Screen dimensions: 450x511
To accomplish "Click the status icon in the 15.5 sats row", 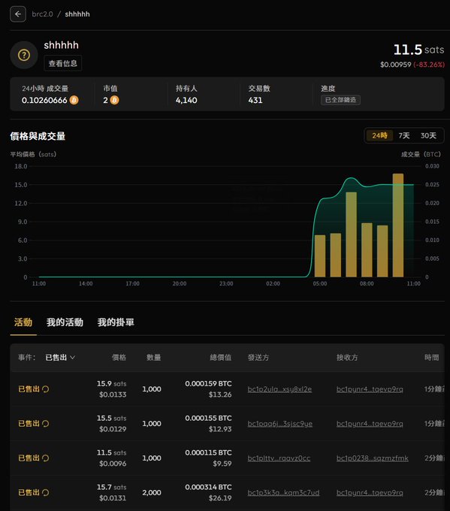I will [x=46, y=423].
